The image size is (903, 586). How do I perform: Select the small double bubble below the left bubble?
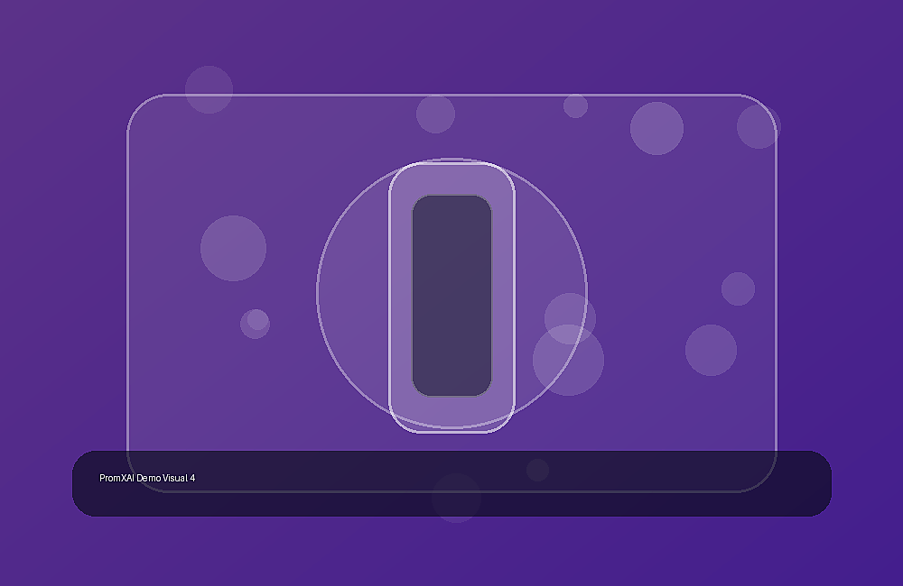[x=256, y=323]
